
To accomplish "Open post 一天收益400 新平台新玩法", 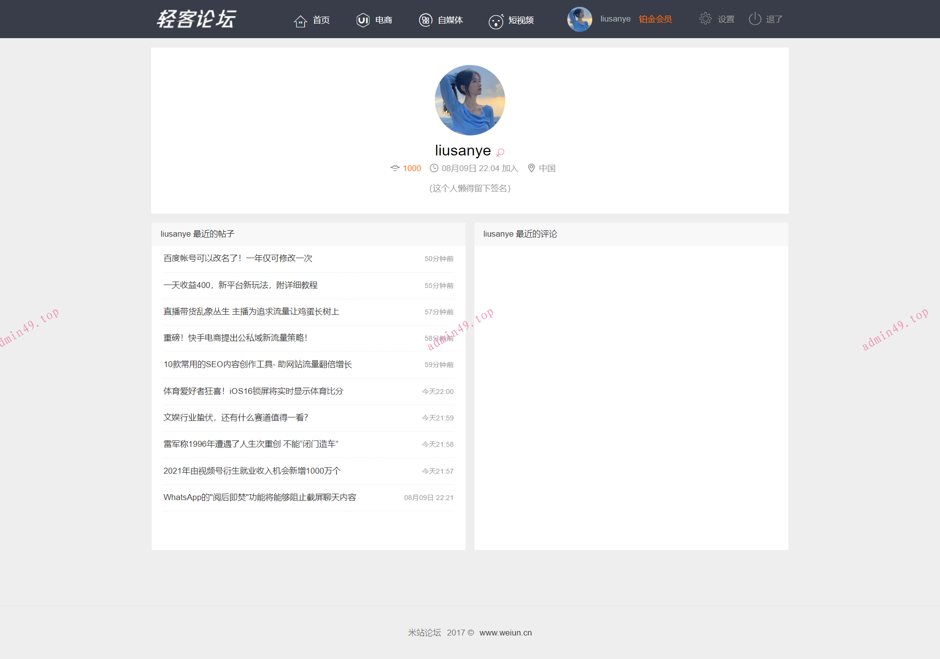I will (241, 285).
